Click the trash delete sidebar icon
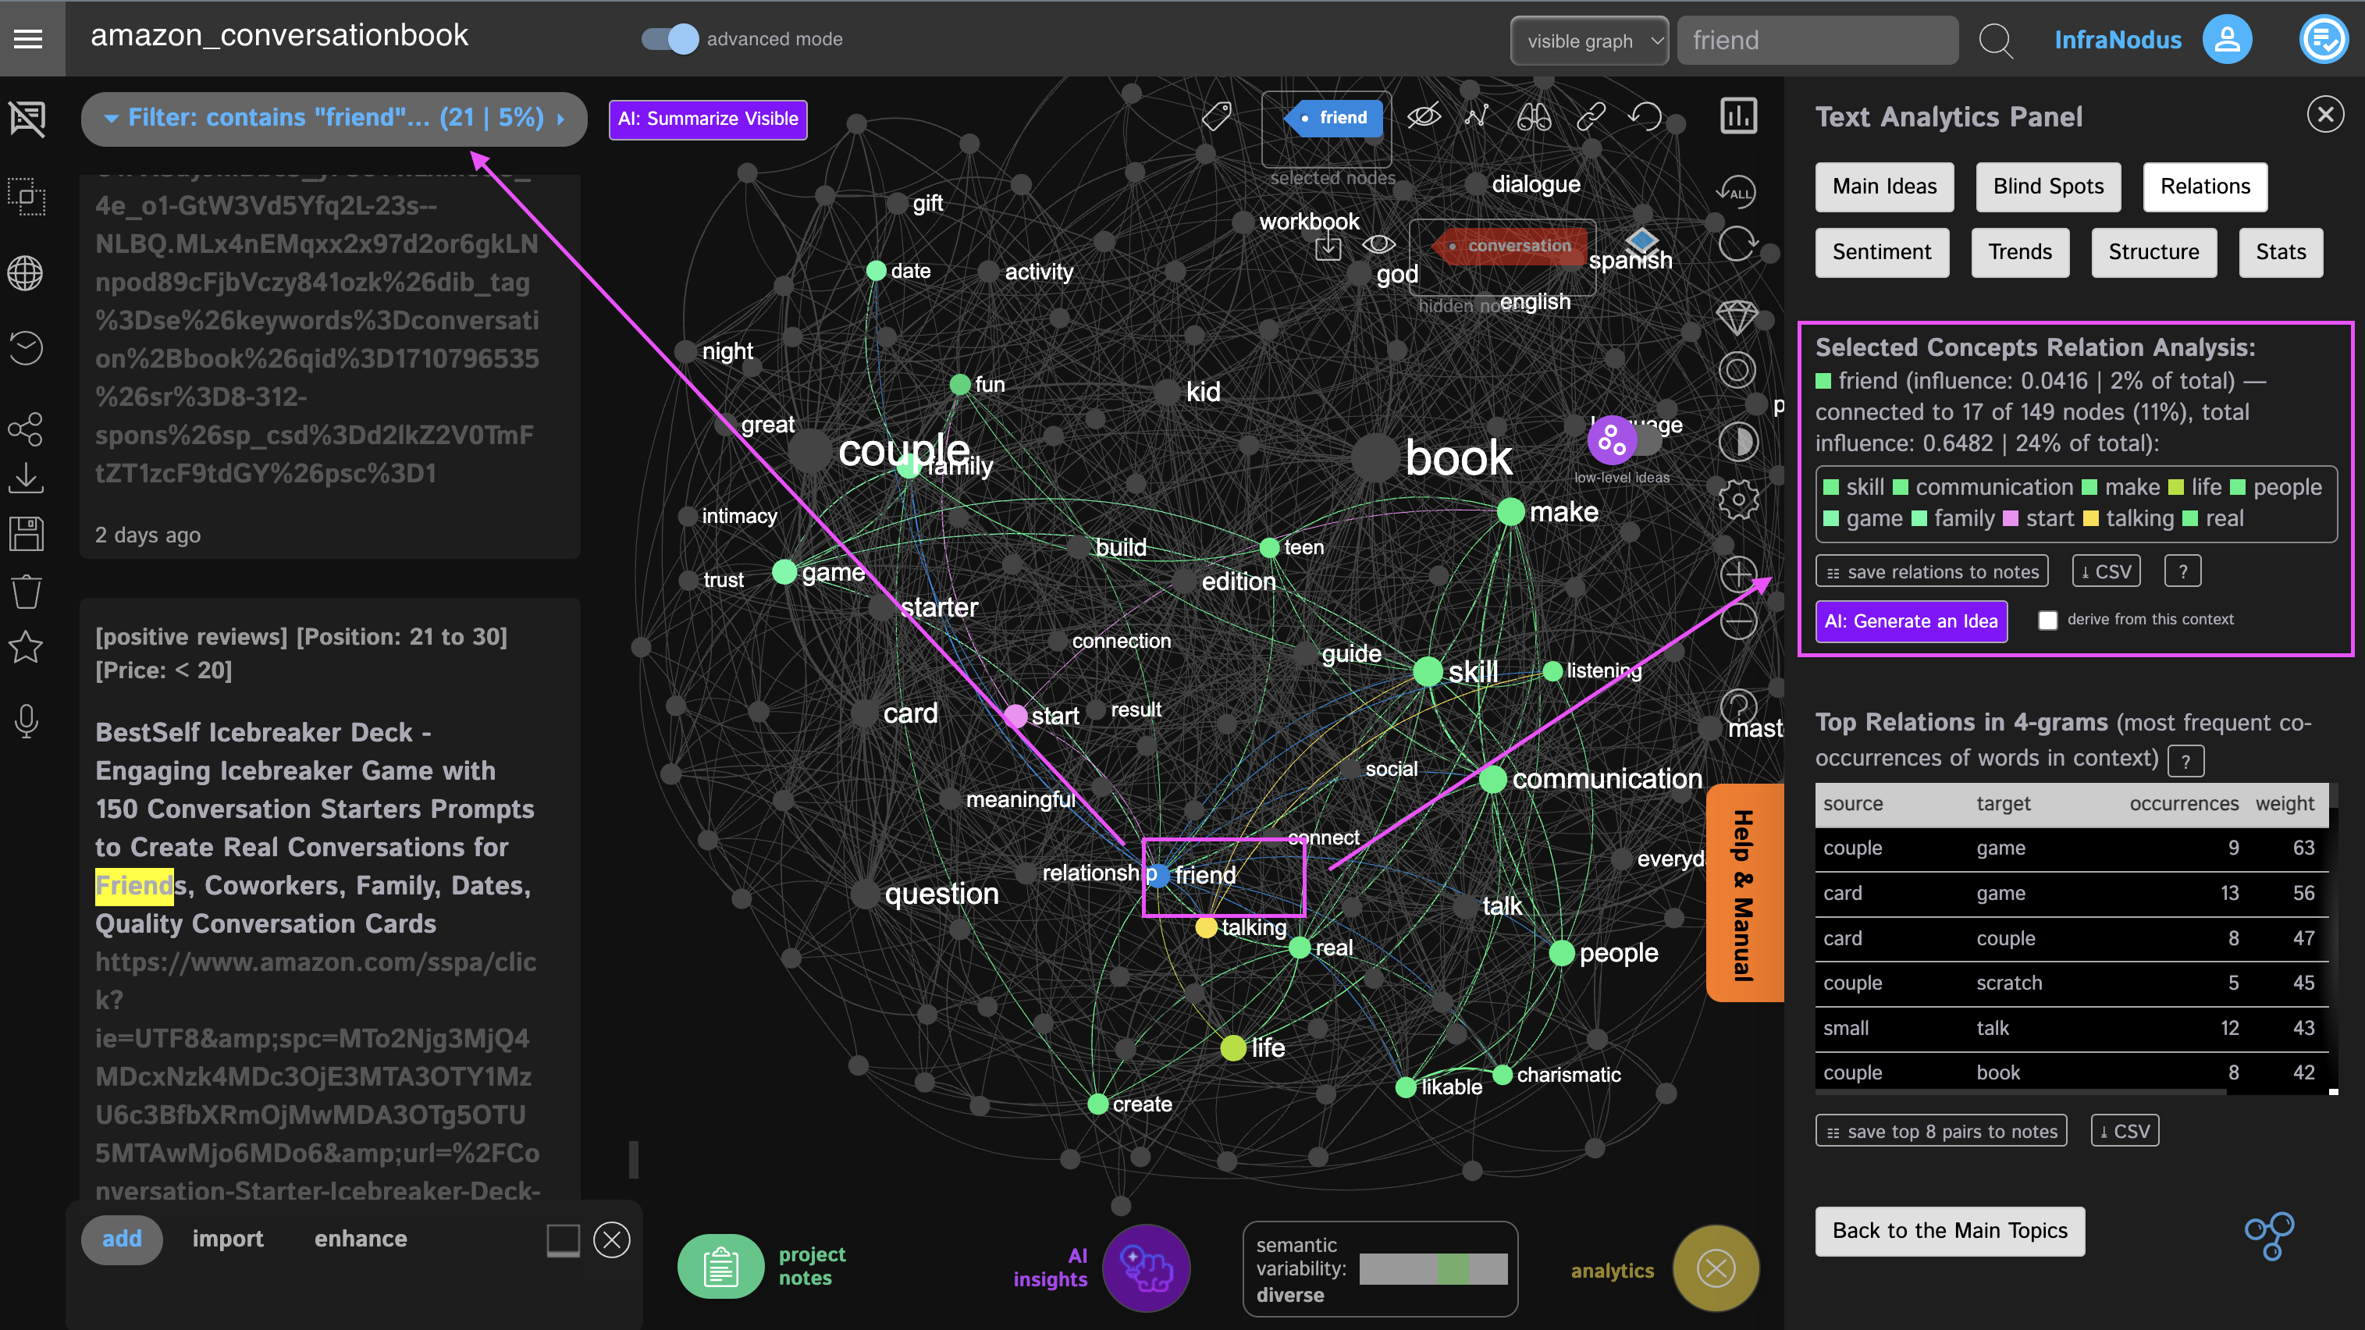 click(x=26, y=591)
